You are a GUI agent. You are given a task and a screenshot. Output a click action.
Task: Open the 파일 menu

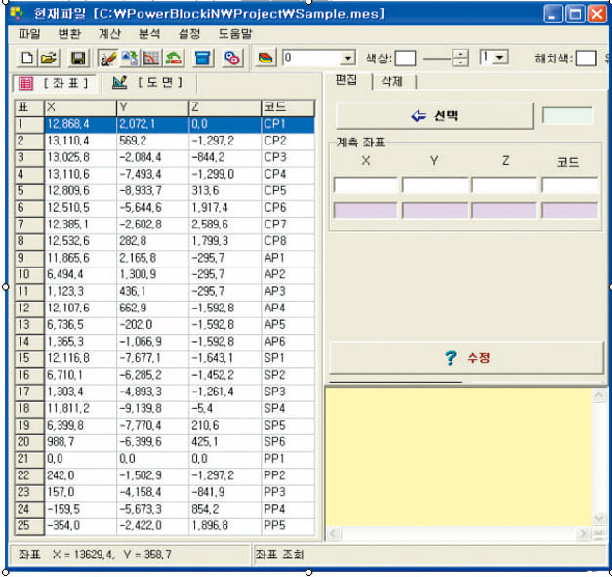tap(30, 33)
